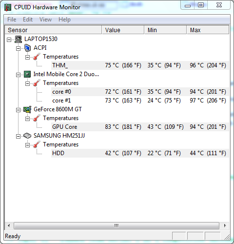The image size is (234, 244).
Task: Close the CPUID Hardware Monitor window
Action: click(x=219, y=5)
